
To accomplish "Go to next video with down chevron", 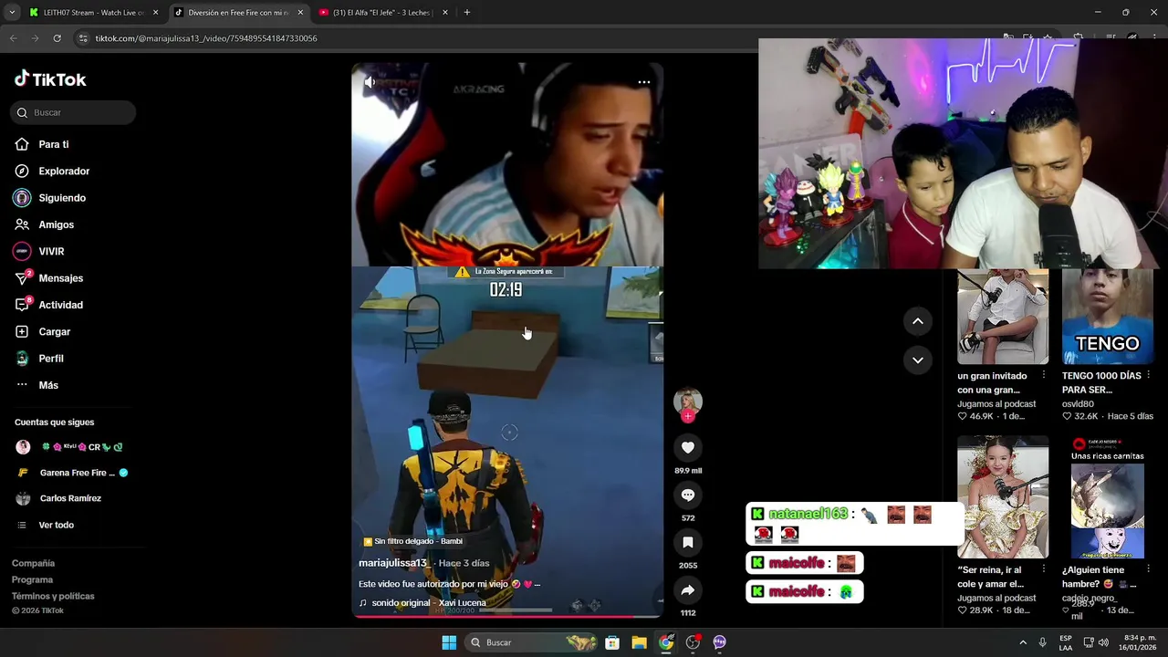I will pyautogui.click(x=918, y=360).
